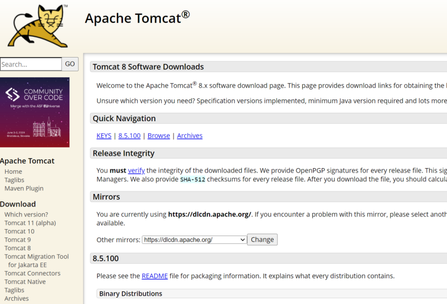This screenshot has width=447, height=304.
Task: Click inside the Search input field
Action: coord(31,64)
